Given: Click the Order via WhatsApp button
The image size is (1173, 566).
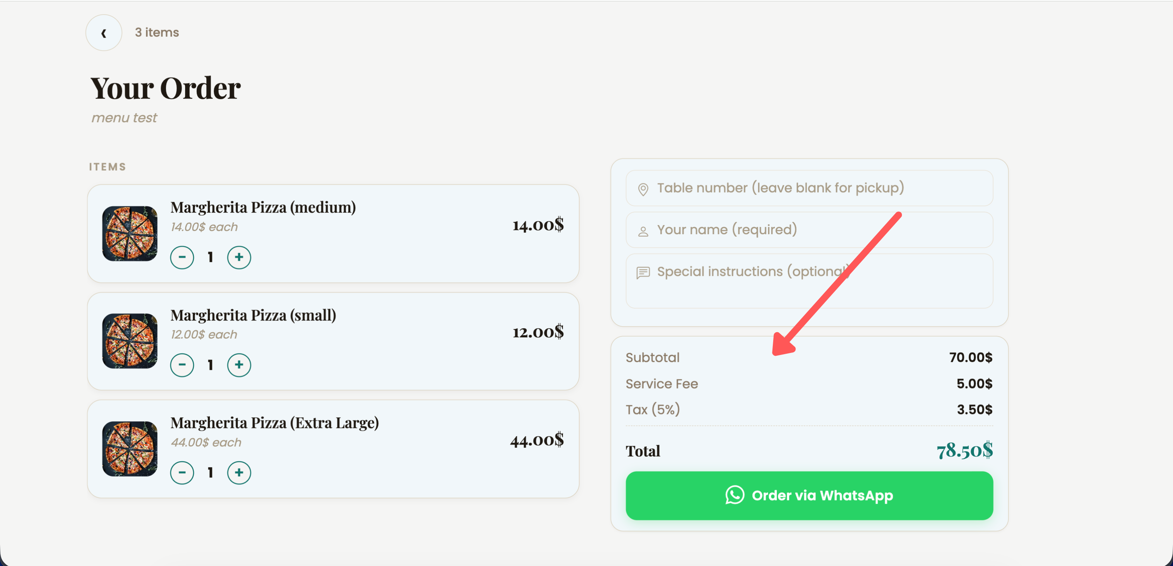Looking at the screenshot, I should (x=809, y=495).
